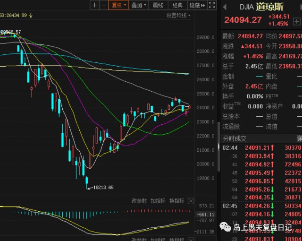The width and height of the screenshot is (302, 241).
Task: Click 换手 0.00% value
Action: pos(255,96)
